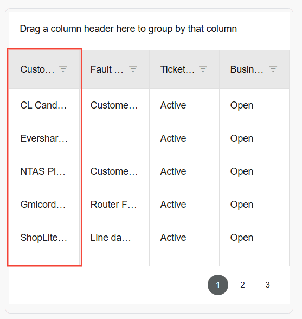The image size is (302, 319).
Task: Select the CL Cand… customer cell
Action: [x=44, y=105]
